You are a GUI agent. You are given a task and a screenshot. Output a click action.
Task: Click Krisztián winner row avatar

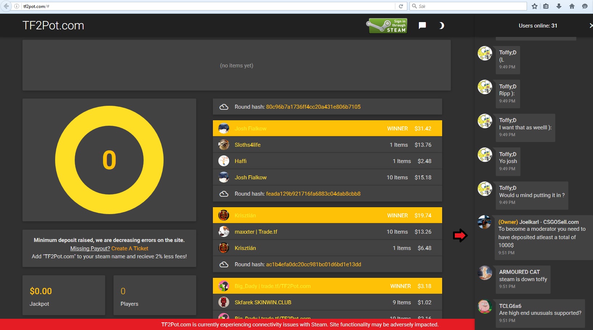point(224,216)
